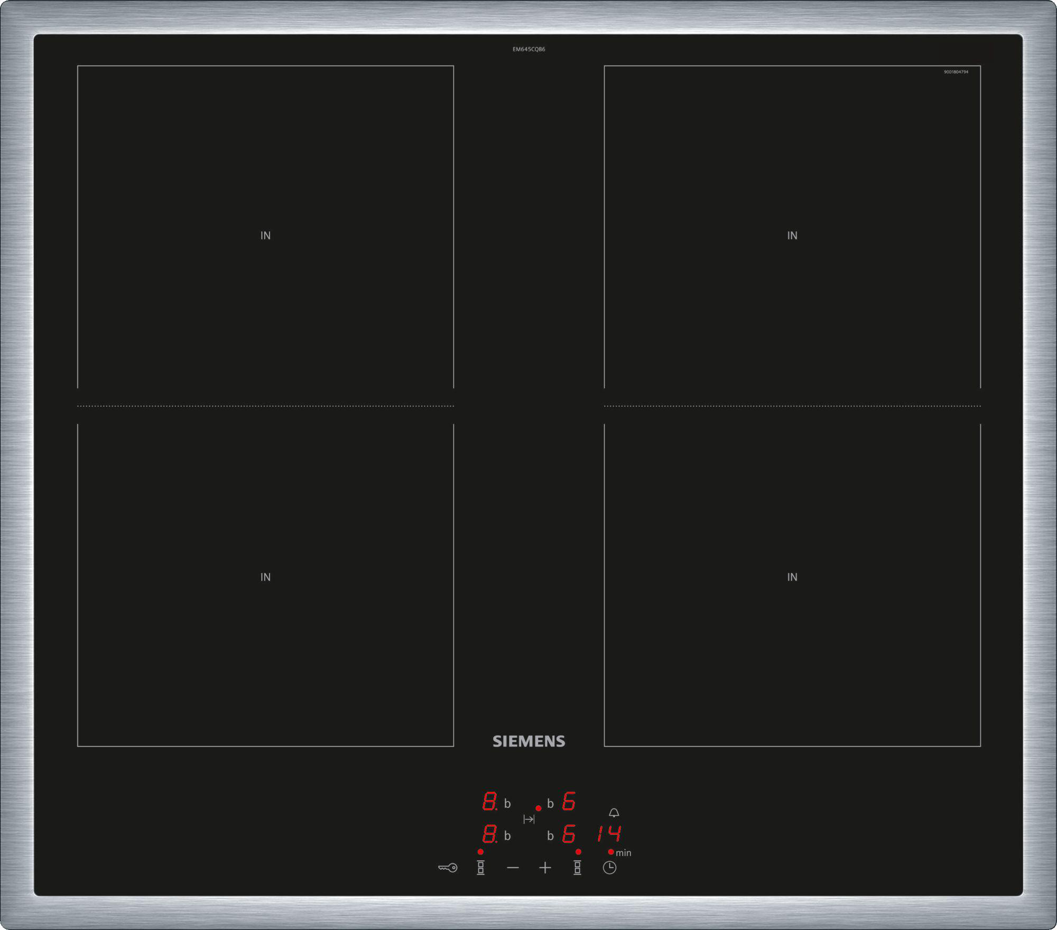Viewport: 1057px width, 930px height.
Task: Tap the red dot above the left flex icon
Action: click(x=480, y=852)
